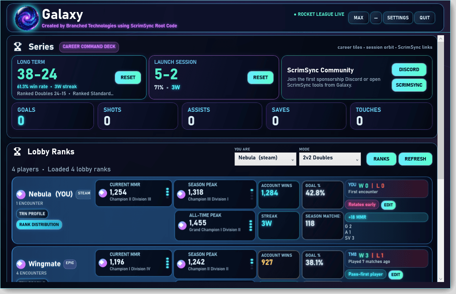Click the 4 ENCOUNTERS label under Wingmate
The image size is (456, 294).
point(31,273)
